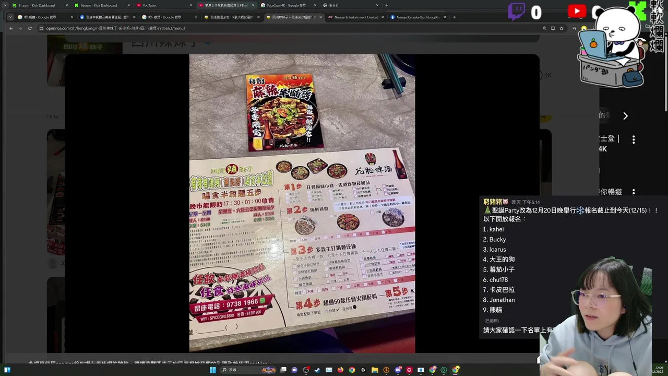Click chat name 'Icarus' in the list
This screenshot has height=376, width=668.
click(498, 250)
